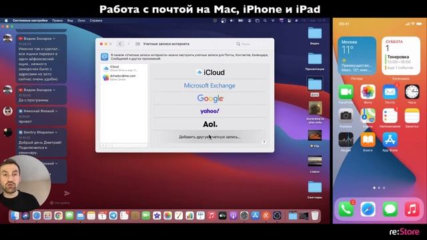Open the 'Системные настройки' menu
This screenshot has width=427, height=240.
30,21
